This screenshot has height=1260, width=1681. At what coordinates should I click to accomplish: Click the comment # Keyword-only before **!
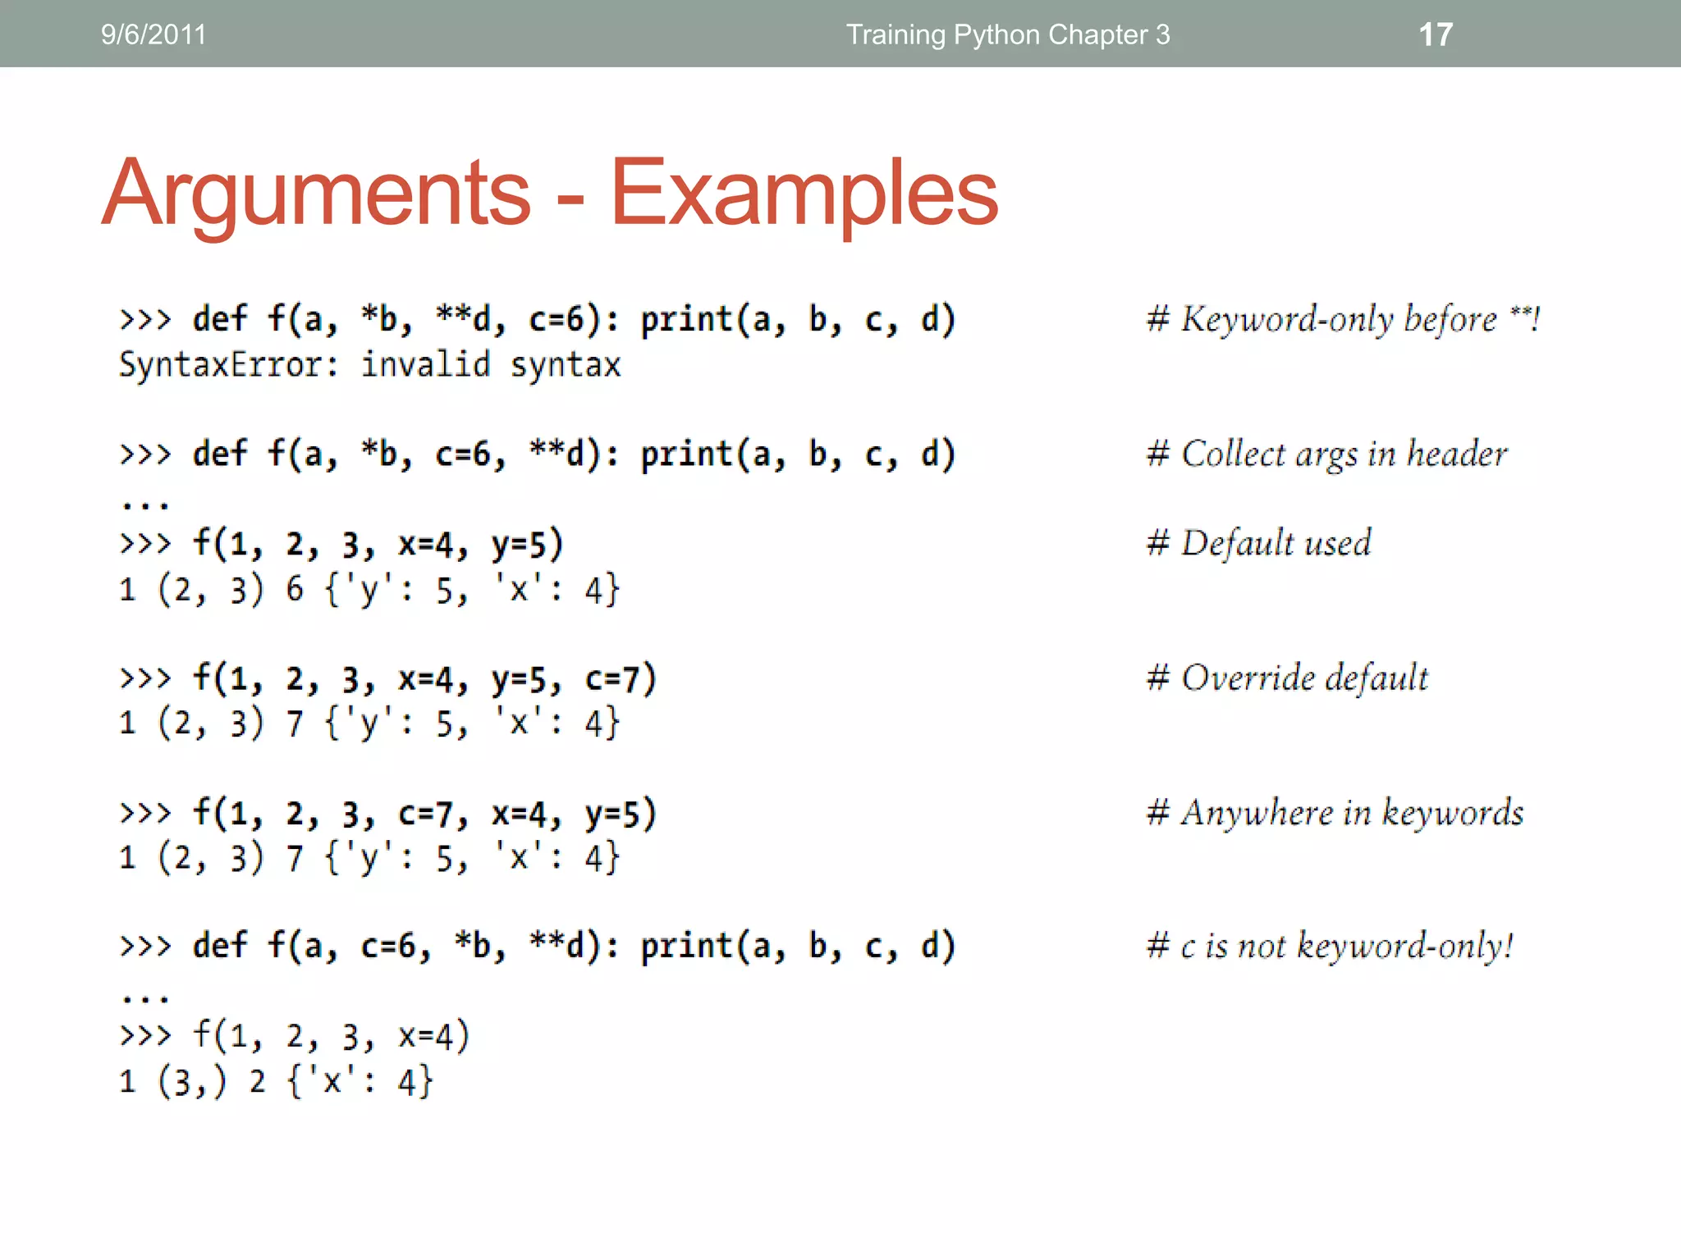[x=1343, y=319]
